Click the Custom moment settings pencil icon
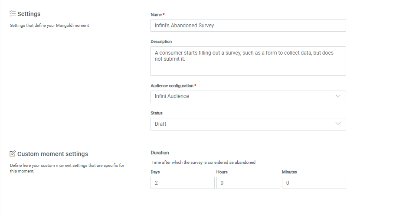Image resolution: width=396 pixels, height=215 pixels. pos(13,154)
